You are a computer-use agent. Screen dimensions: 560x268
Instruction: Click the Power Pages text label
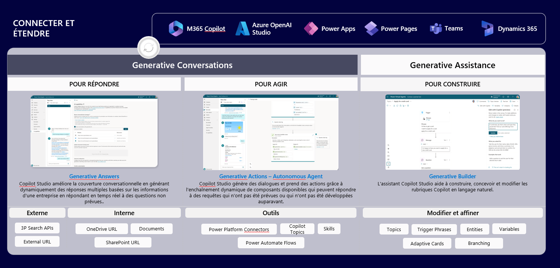tap(399, 29)
